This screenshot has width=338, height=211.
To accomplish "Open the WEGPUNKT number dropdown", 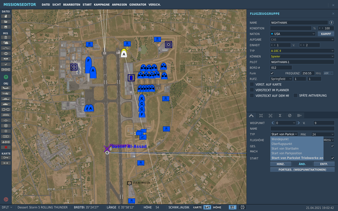I will 286,123.
